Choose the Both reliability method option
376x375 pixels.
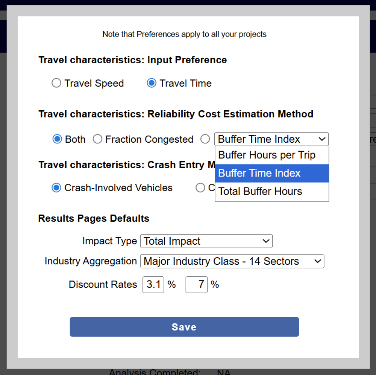[x=57, y=139]
